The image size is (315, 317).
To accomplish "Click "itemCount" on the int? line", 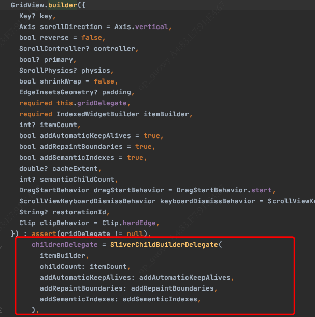I will click(x=59, y=125).
